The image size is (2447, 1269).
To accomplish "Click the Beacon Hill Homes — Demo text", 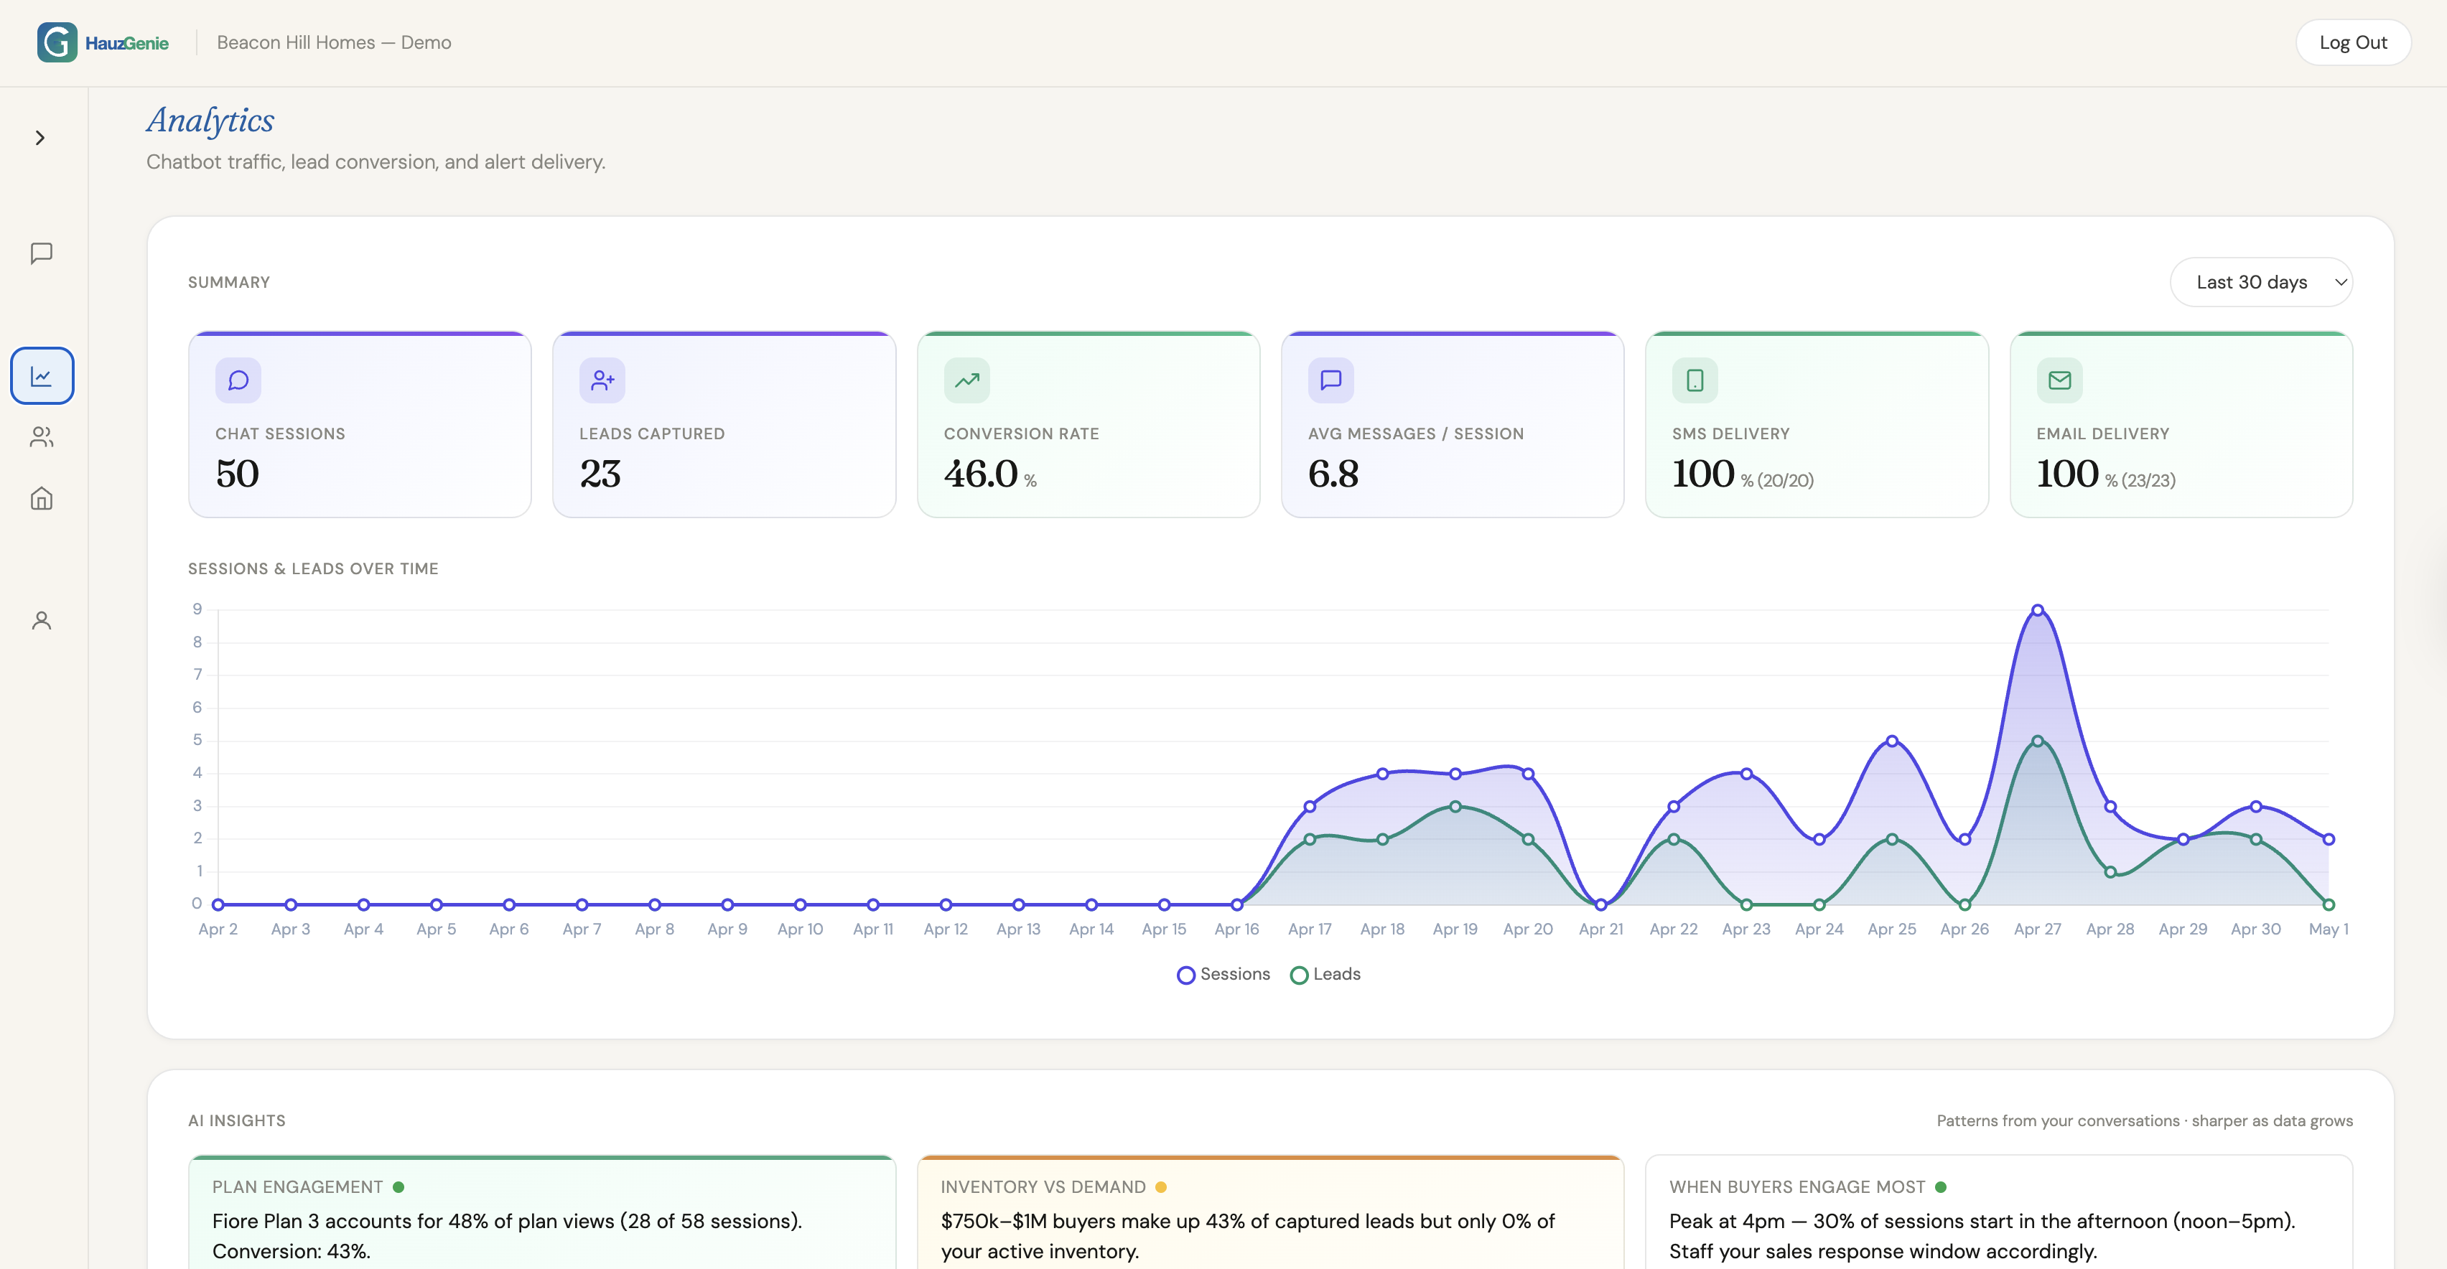I will click(335, 43).
